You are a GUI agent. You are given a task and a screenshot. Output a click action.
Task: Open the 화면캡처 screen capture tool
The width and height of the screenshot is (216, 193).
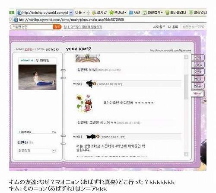(x=145, y=13)
